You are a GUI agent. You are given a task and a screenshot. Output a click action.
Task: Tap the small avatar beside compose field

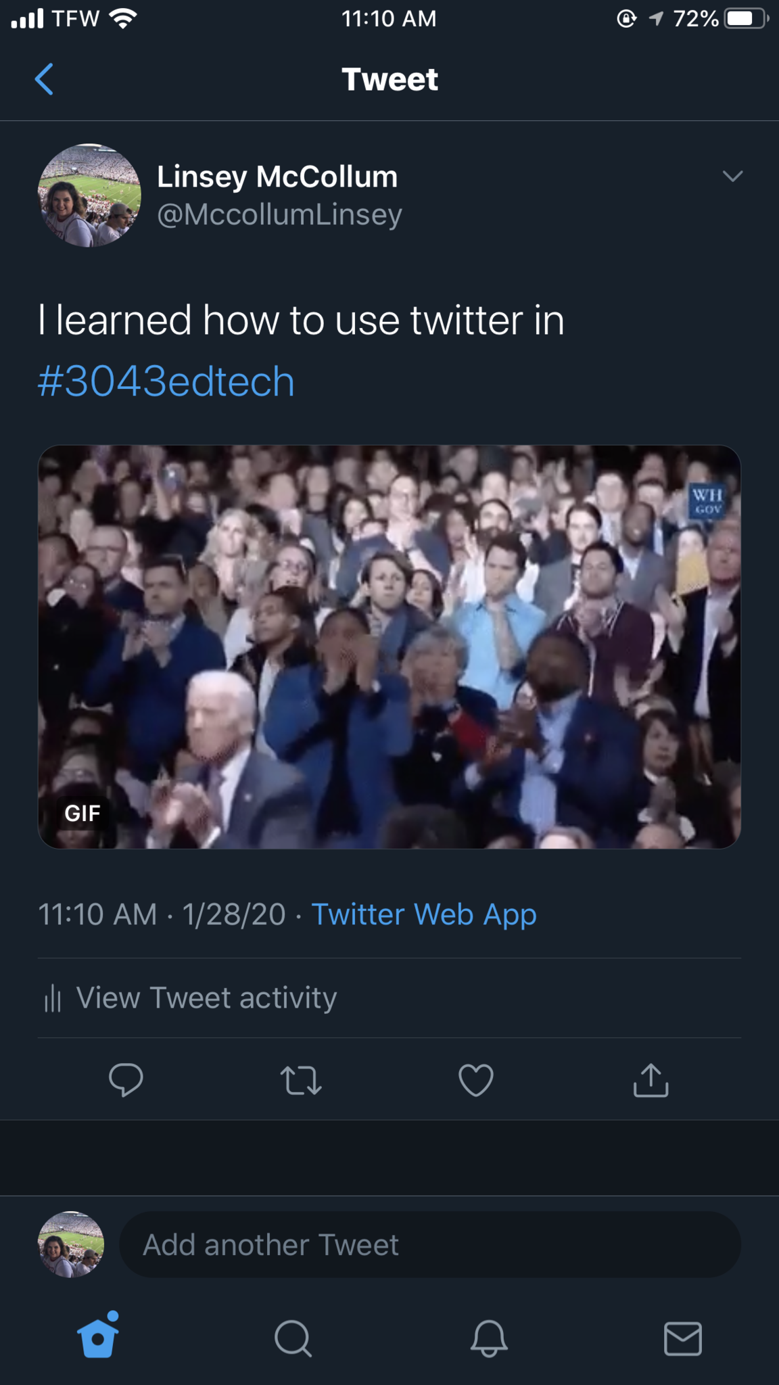[71, 1244]
